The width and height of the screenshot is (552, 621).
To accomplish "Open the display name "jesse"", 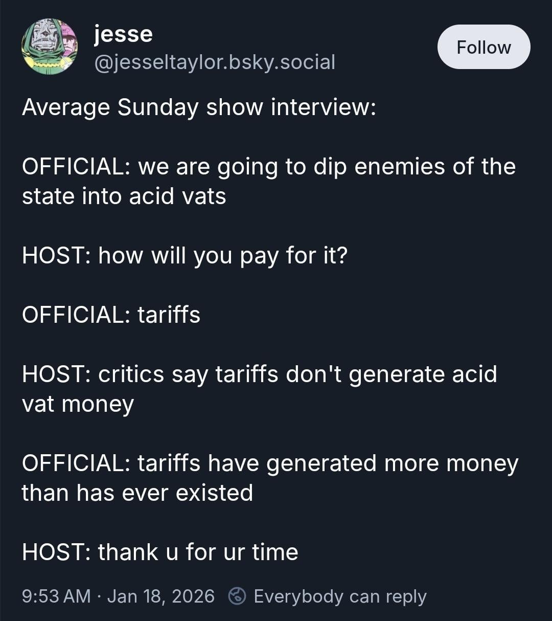I will click(x=123, y=34).
